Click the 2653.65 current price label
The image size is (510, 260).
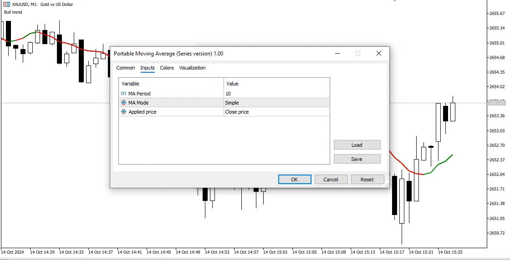pos(497,103)
